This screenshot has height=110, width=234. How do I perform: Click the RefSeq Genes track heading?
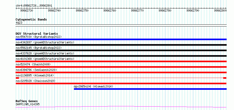click(27, 101)
